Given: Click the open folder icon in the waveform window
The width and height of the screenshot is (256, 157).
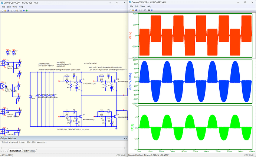Looking at the screenshot, I should click(x=133, y=10).
